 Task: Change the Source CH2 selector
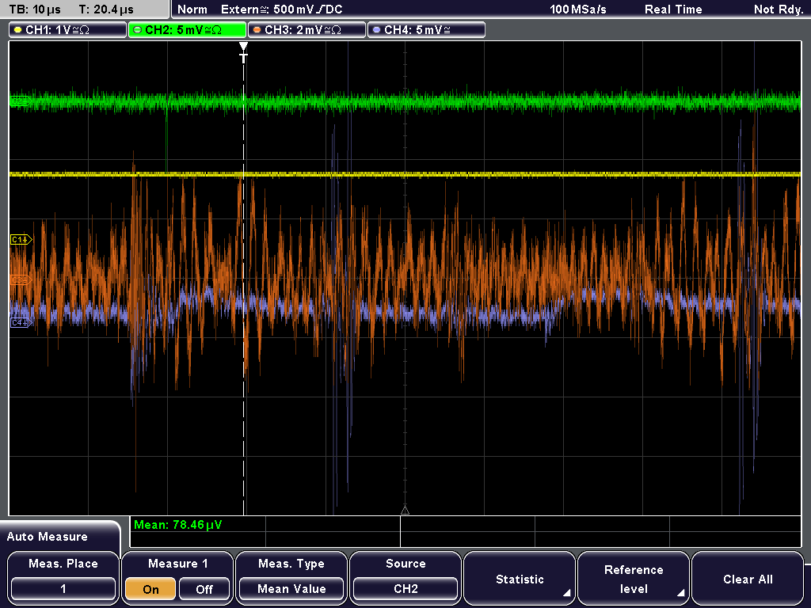405,589
